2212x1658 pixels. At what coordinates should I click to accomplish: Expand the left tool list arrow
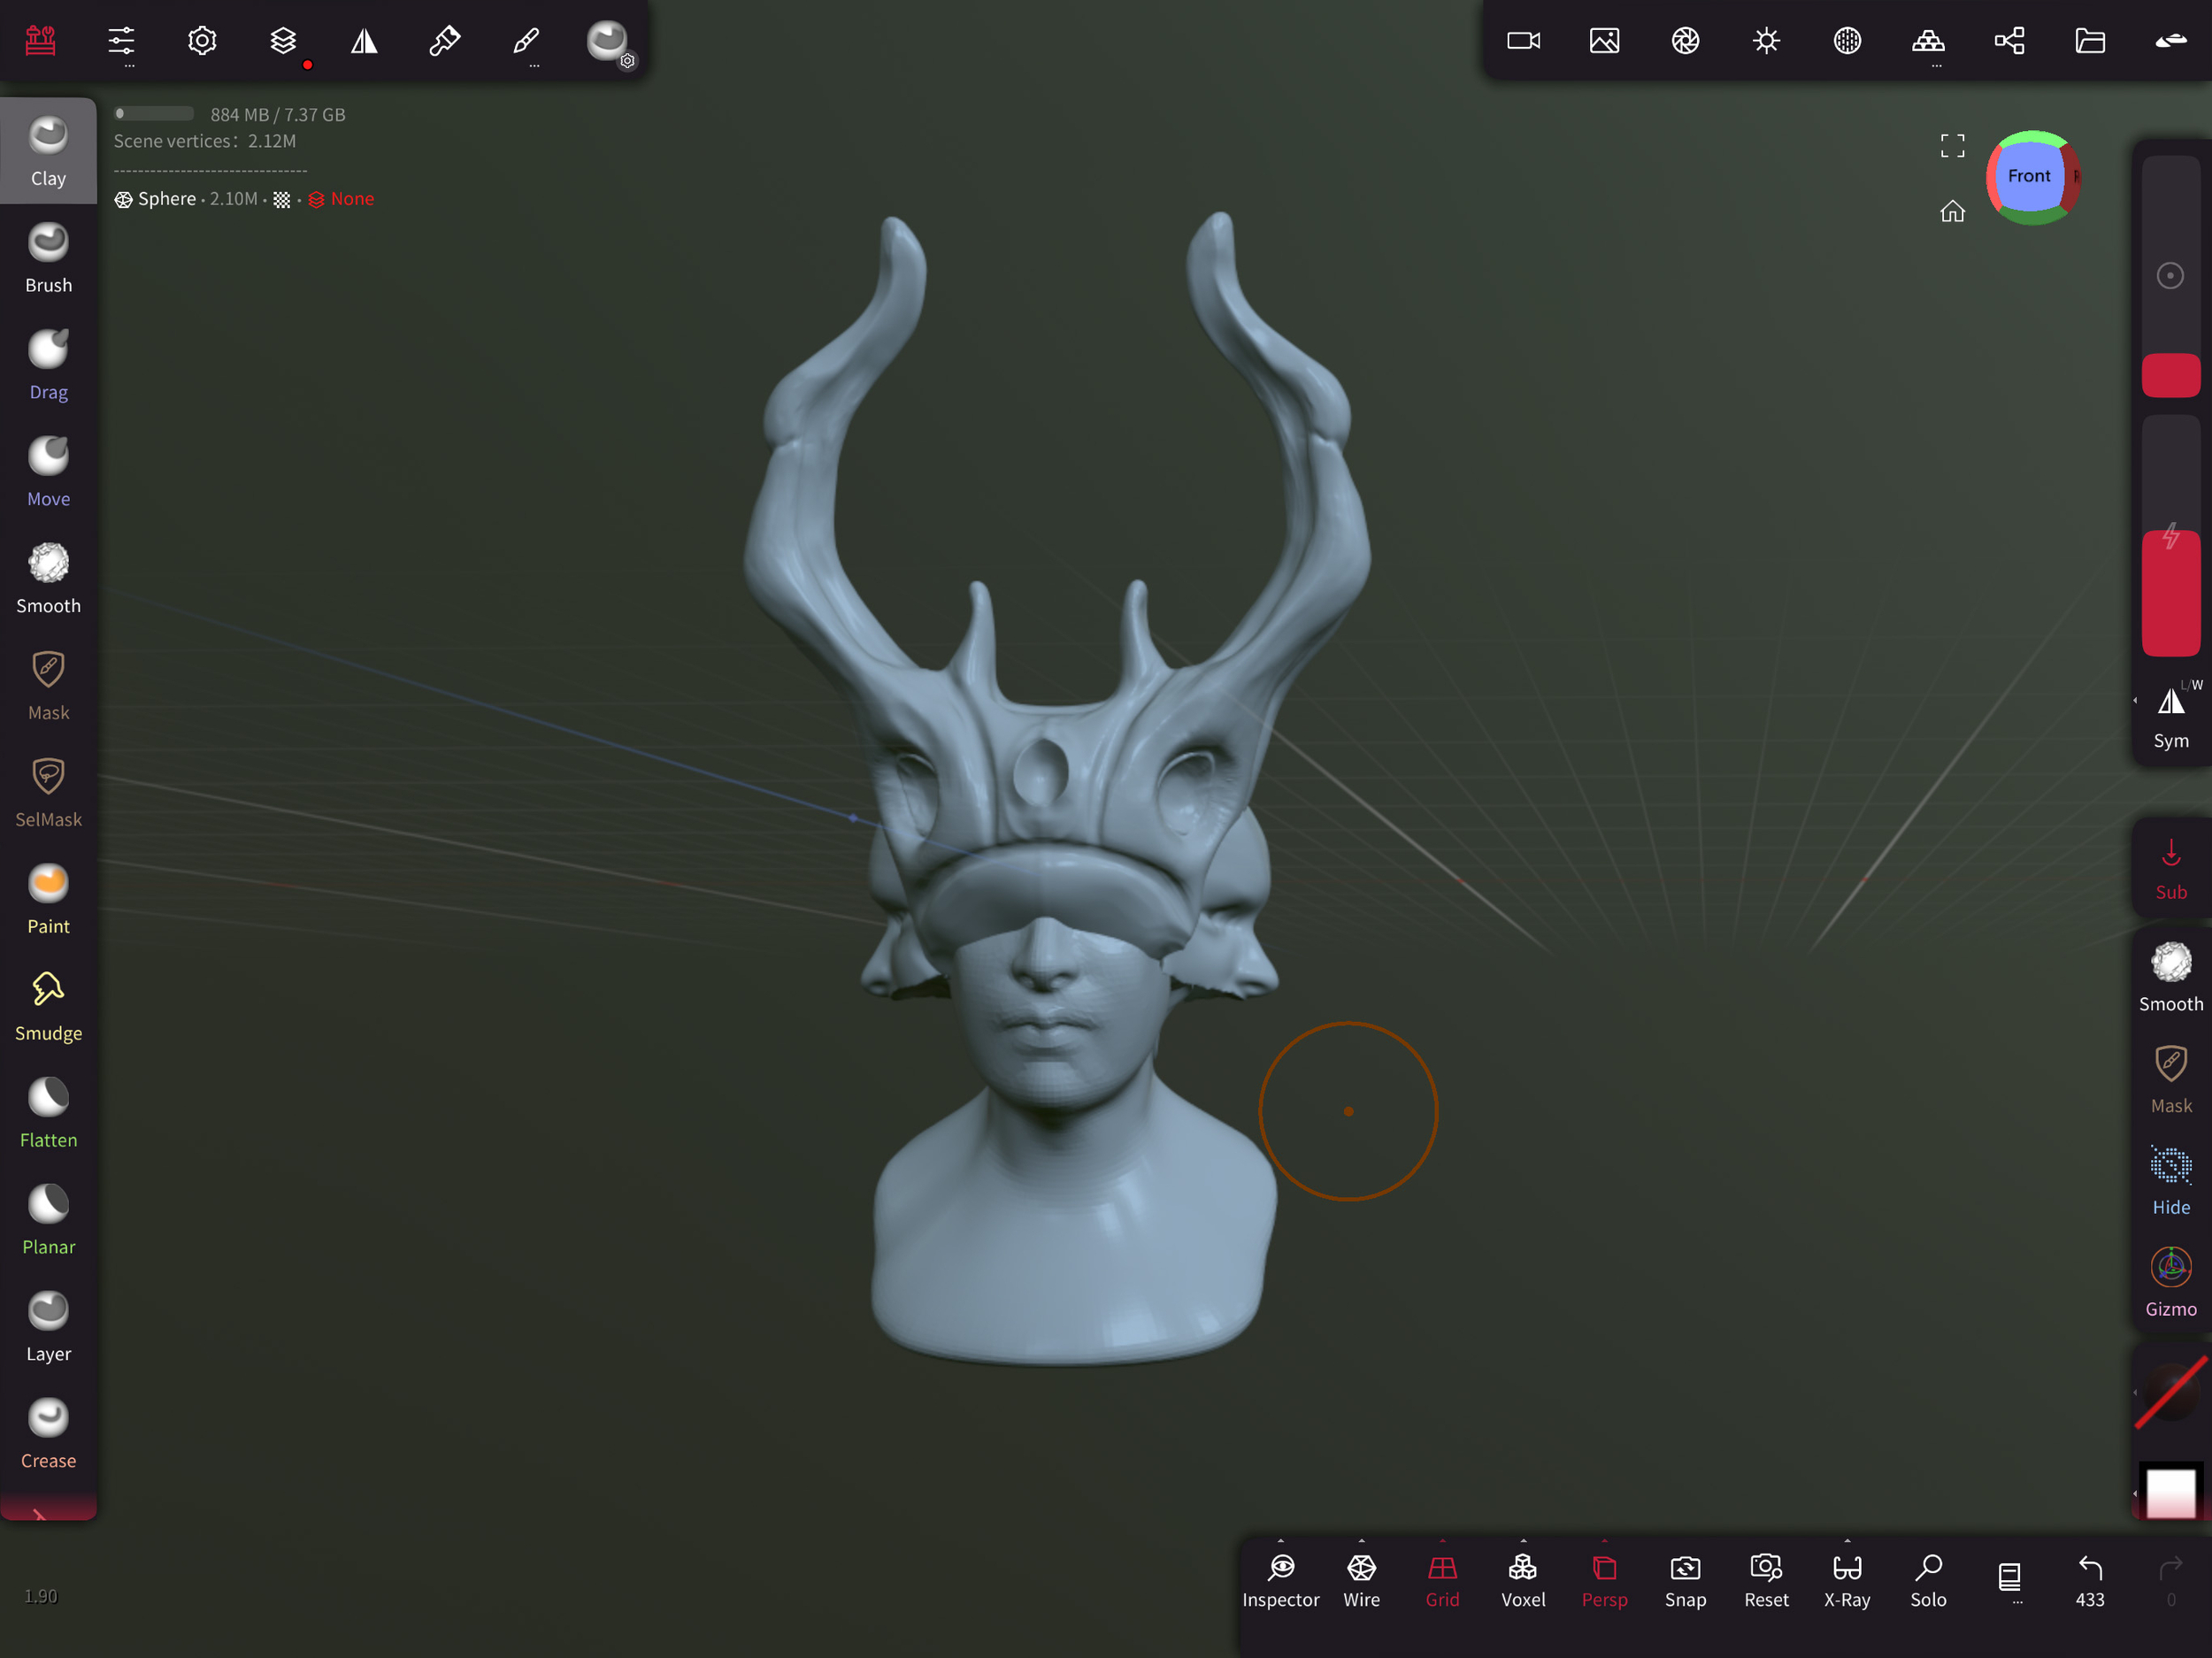[40, 1512]
